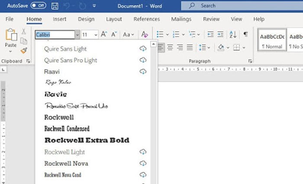
Task: Expand the Paste options arrow
Action: (x=10, y=52)
